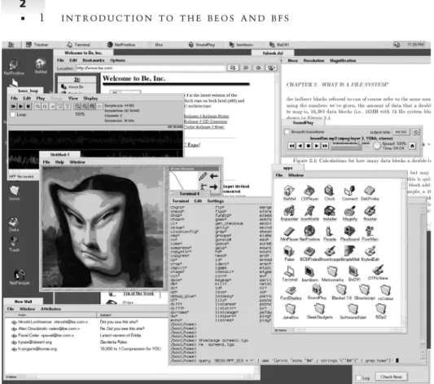Open the Bookmarks menu in NetPositive
Viewport: 434px width, 384px height.
coord(94,60)
